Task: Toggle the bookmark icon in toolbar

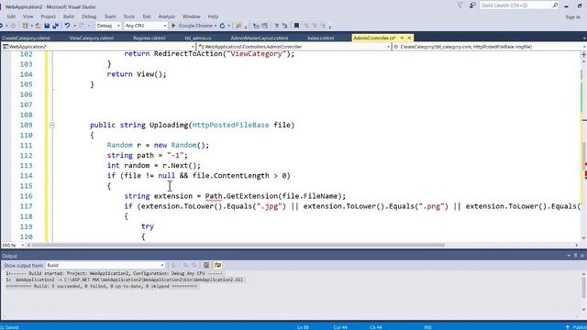Action: point(296,26)
